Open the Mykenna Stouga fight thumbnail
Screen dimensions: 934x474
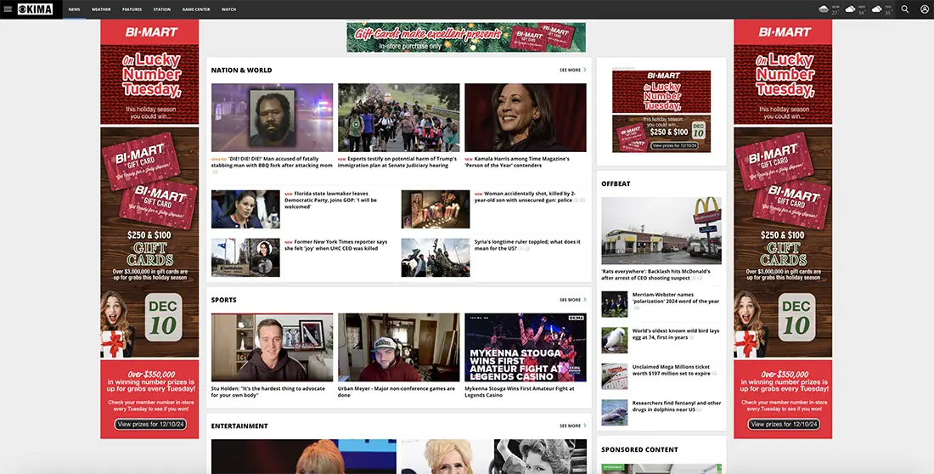(x=526, y=347)
